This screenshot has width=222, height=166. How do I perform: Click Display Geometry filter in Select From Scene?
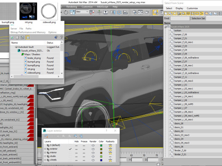point(166,13)
